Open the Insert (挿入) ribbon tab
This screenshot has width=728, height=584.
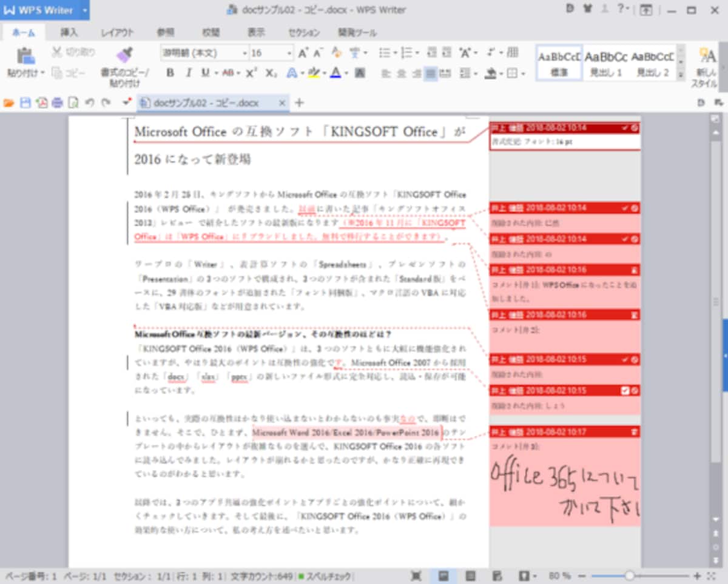point(69,33)
